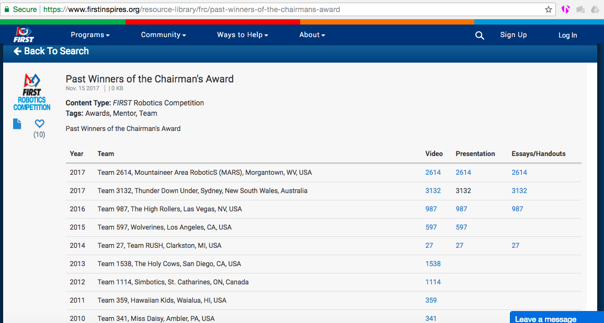
Task: Open 2614 essays/handouts link
Action: [x=519, y=173]
